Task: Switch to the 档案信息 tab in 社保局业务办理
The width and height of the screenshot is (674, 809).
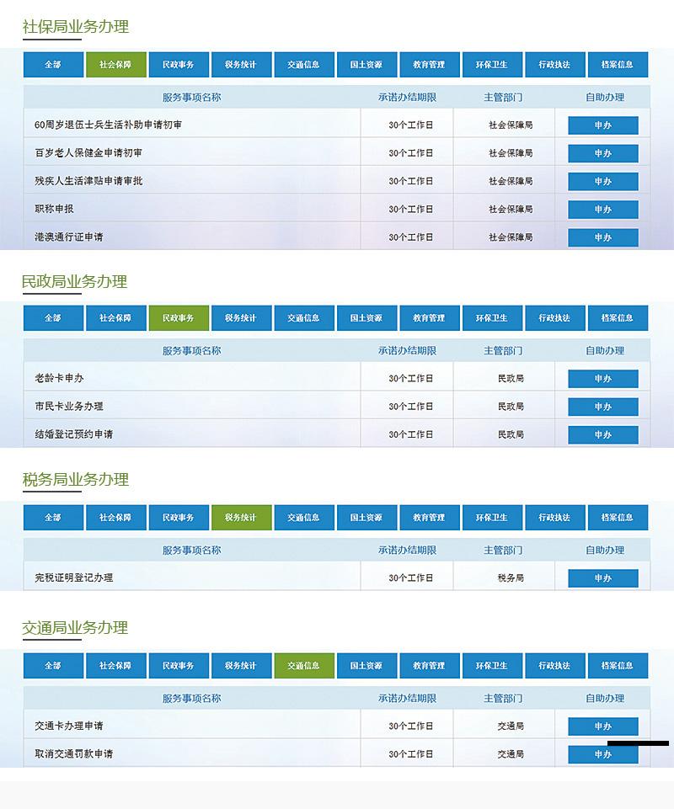Action: (618, 65)
